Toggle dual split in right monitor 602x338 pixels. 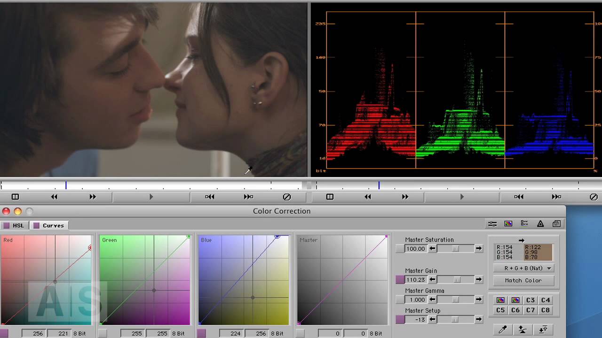coord(330,197)
